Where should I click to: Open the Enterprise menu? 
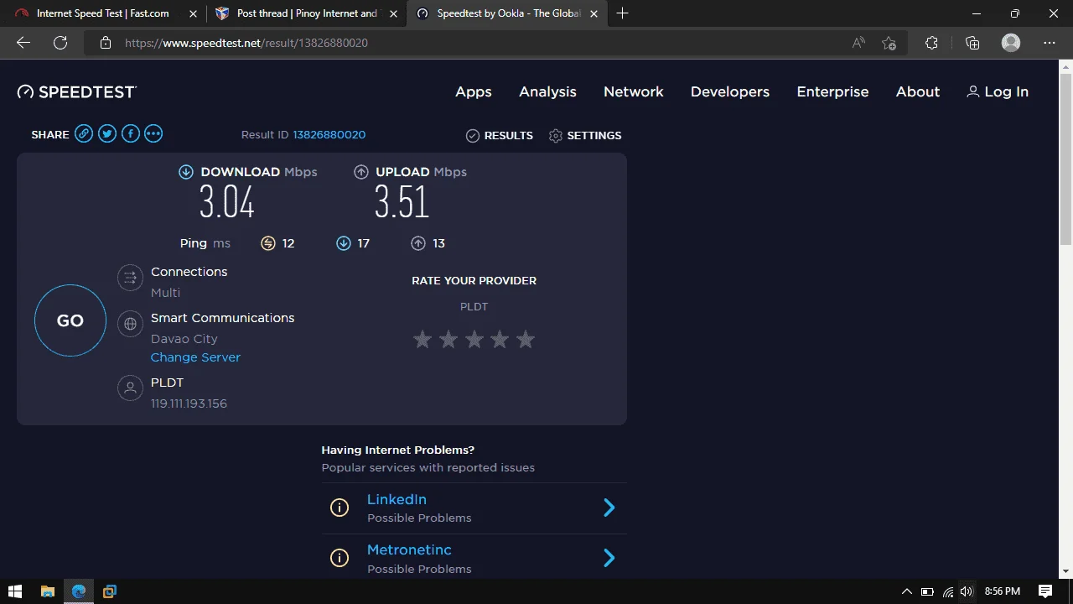832,91
